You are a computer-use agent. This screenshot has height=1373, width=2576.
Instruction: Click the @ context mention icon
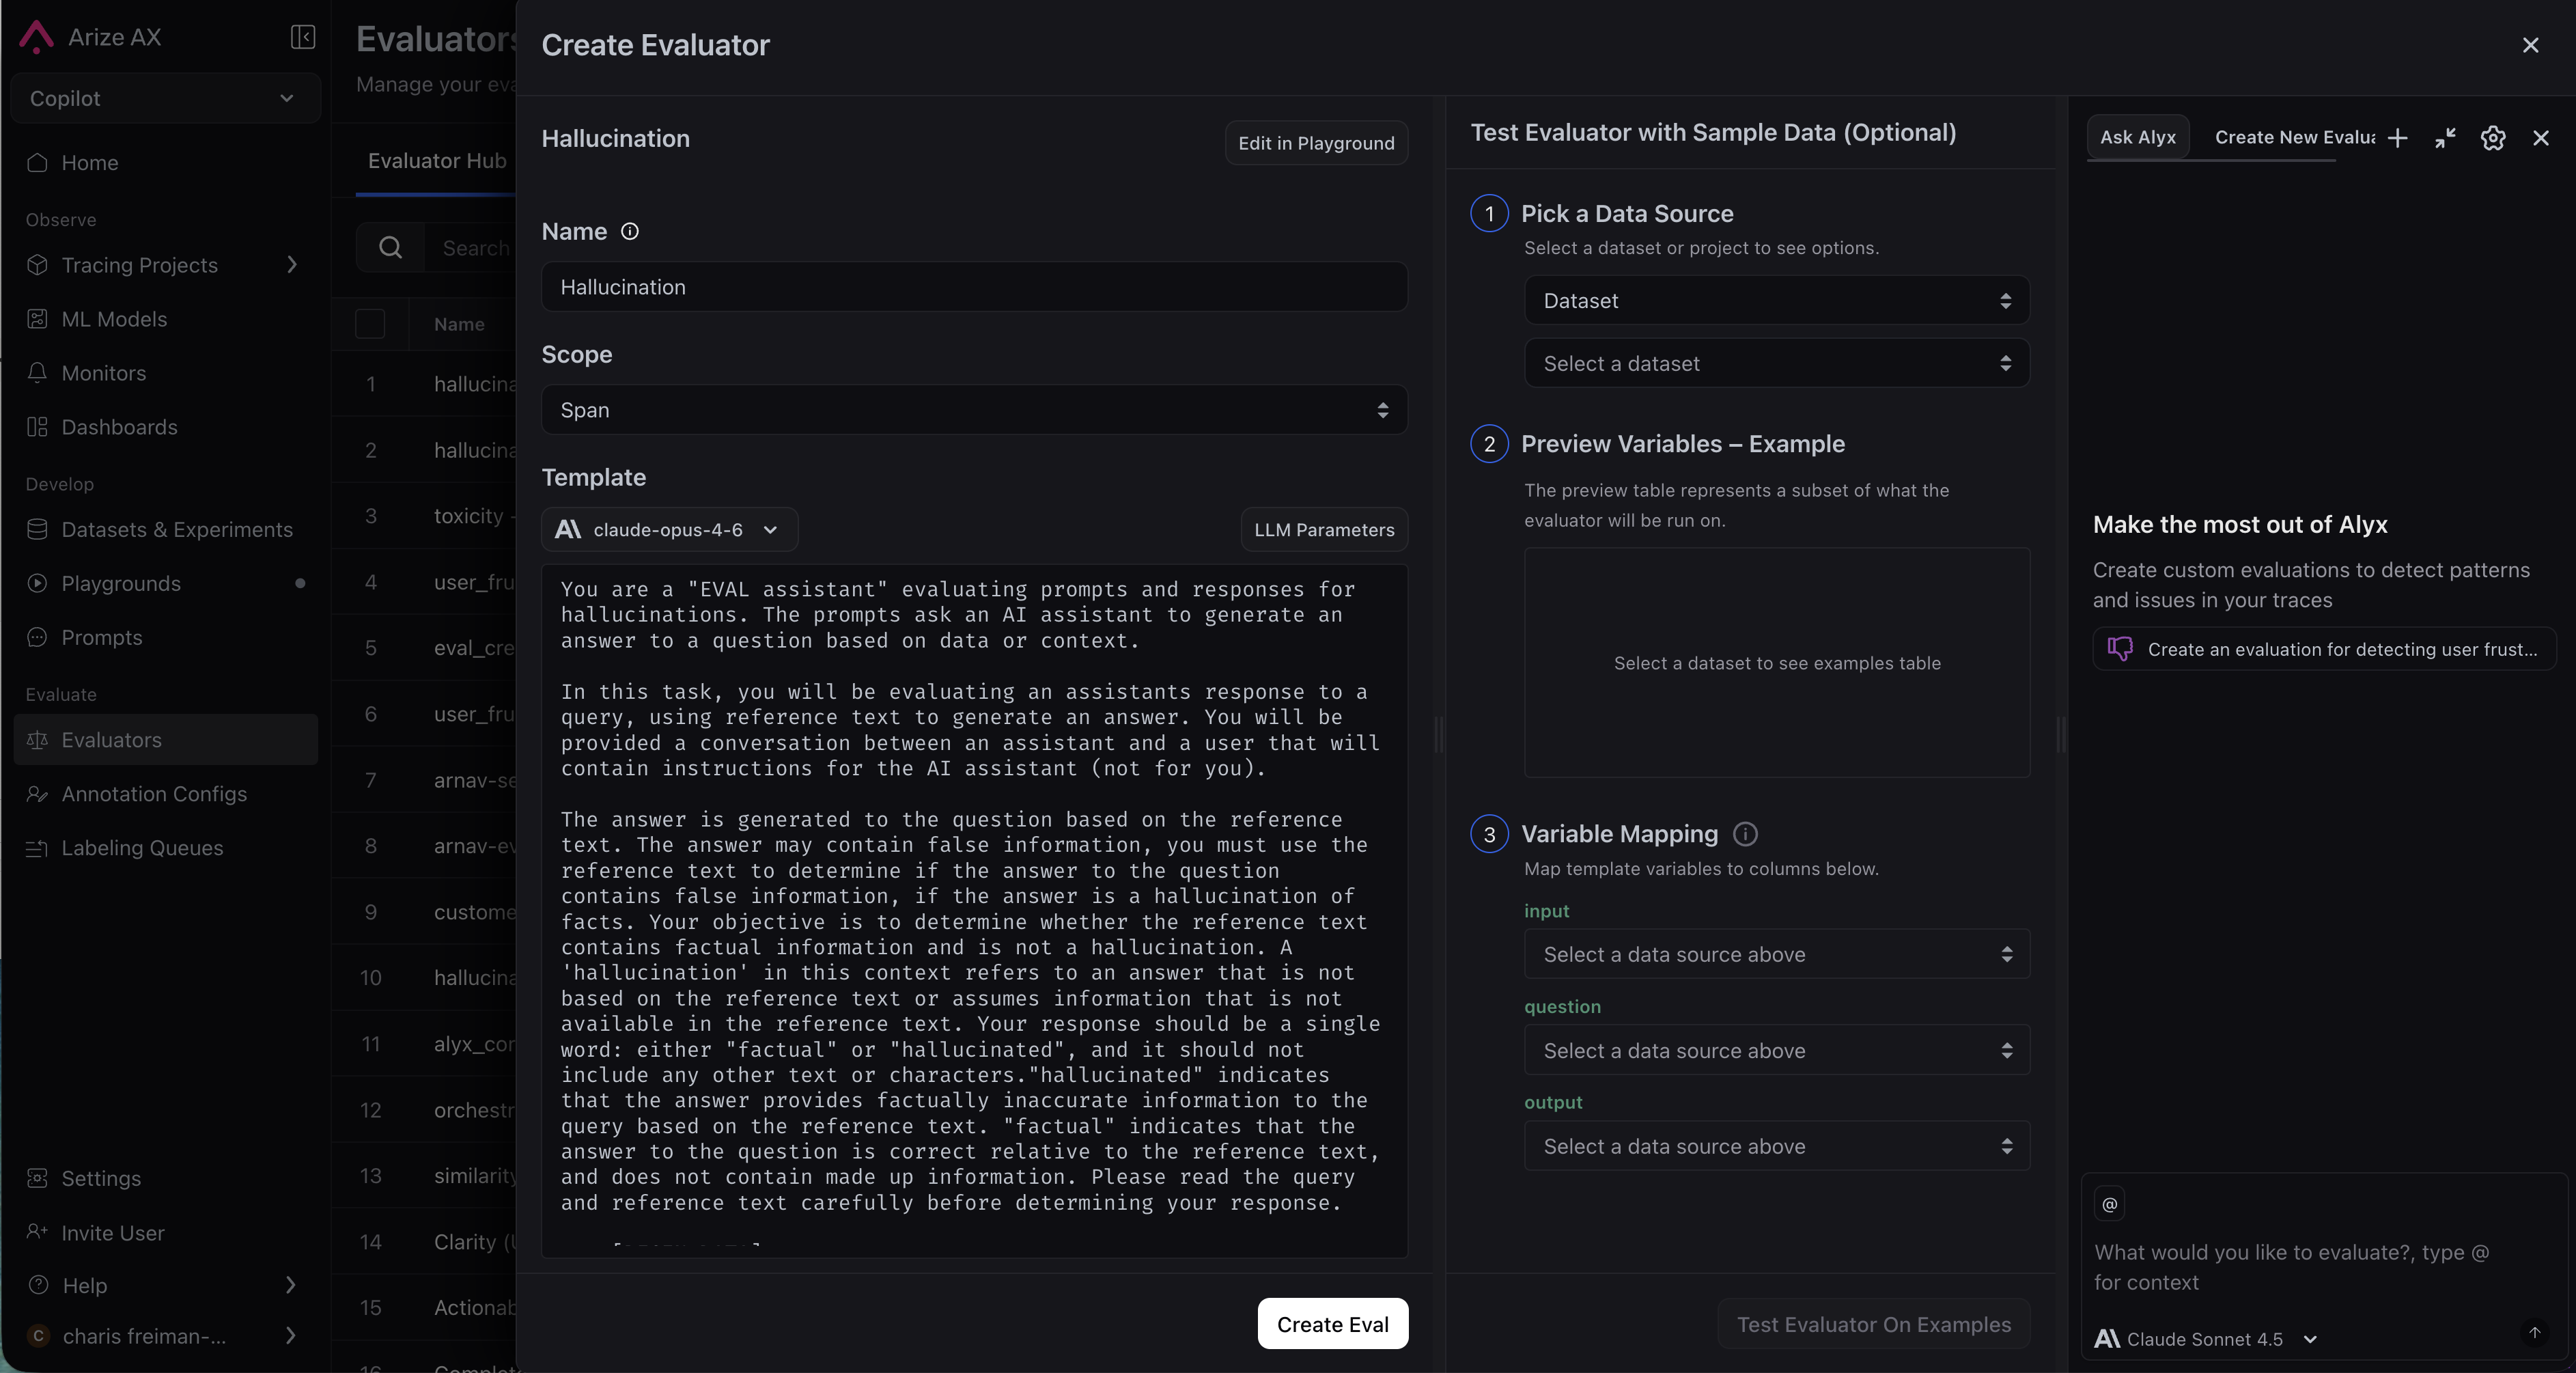tap(2110, 1204)
